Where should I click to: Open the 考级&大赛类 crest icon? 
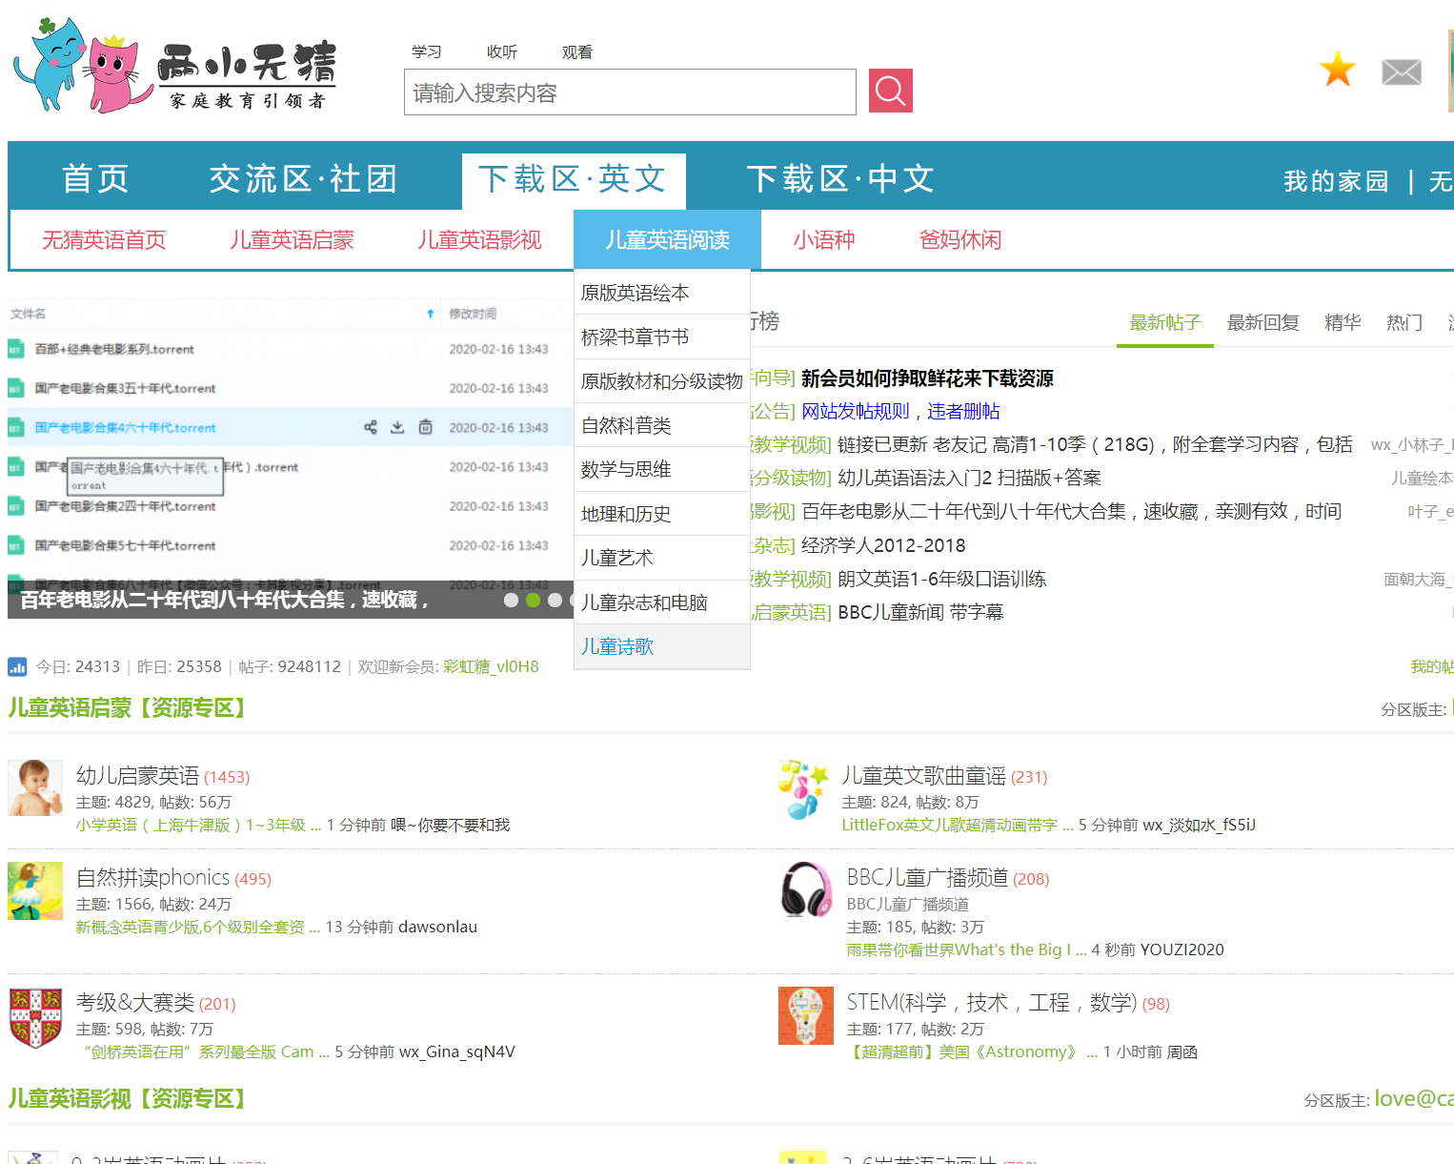pyautogui.click(x=35, y=1017)
